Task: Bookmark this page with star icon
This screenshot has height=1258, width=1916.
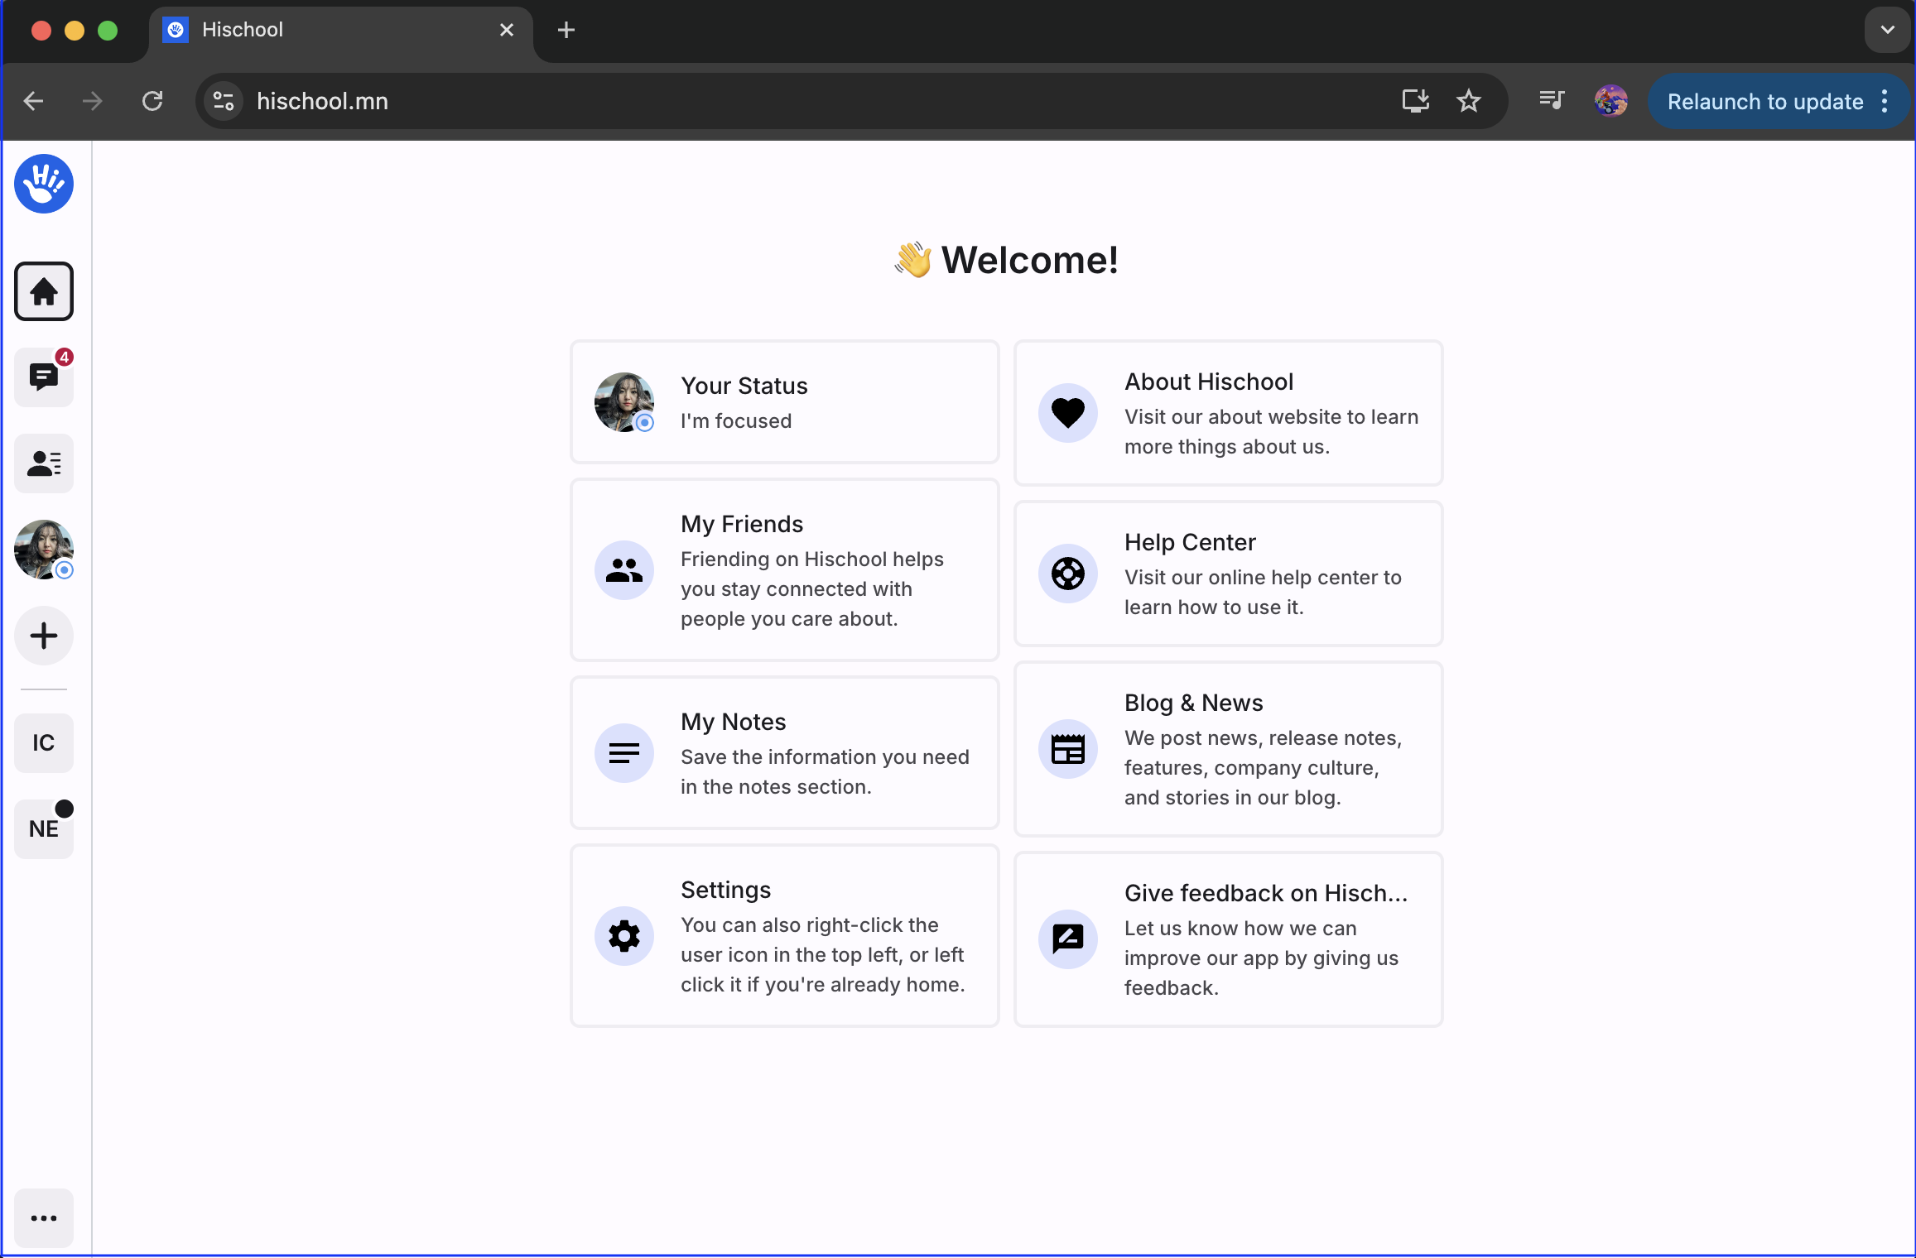Action: click(x=1469, y=101)
